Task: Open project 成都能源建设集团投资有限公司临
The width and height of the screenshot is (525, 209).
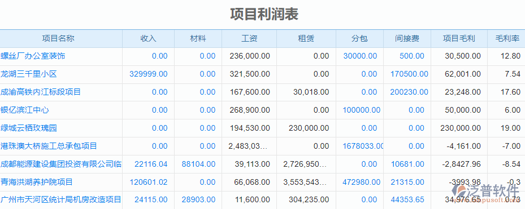Action: (61, 164)
